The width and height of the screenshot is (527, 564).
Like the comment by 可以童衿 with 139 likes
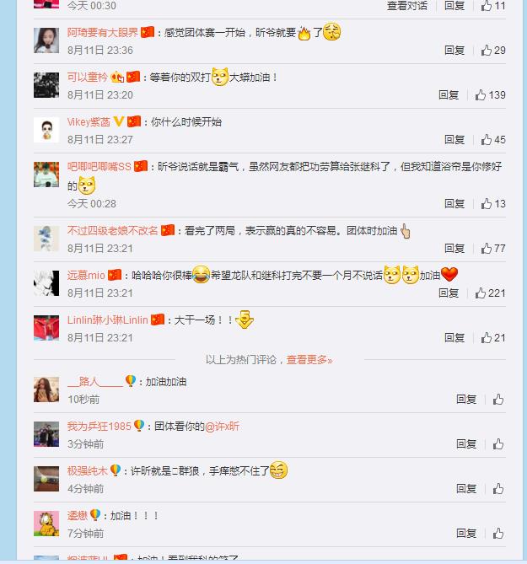[x=490, y=95]
